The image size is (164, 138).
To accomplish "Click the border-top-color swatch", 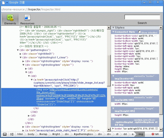I will point(157,59).
